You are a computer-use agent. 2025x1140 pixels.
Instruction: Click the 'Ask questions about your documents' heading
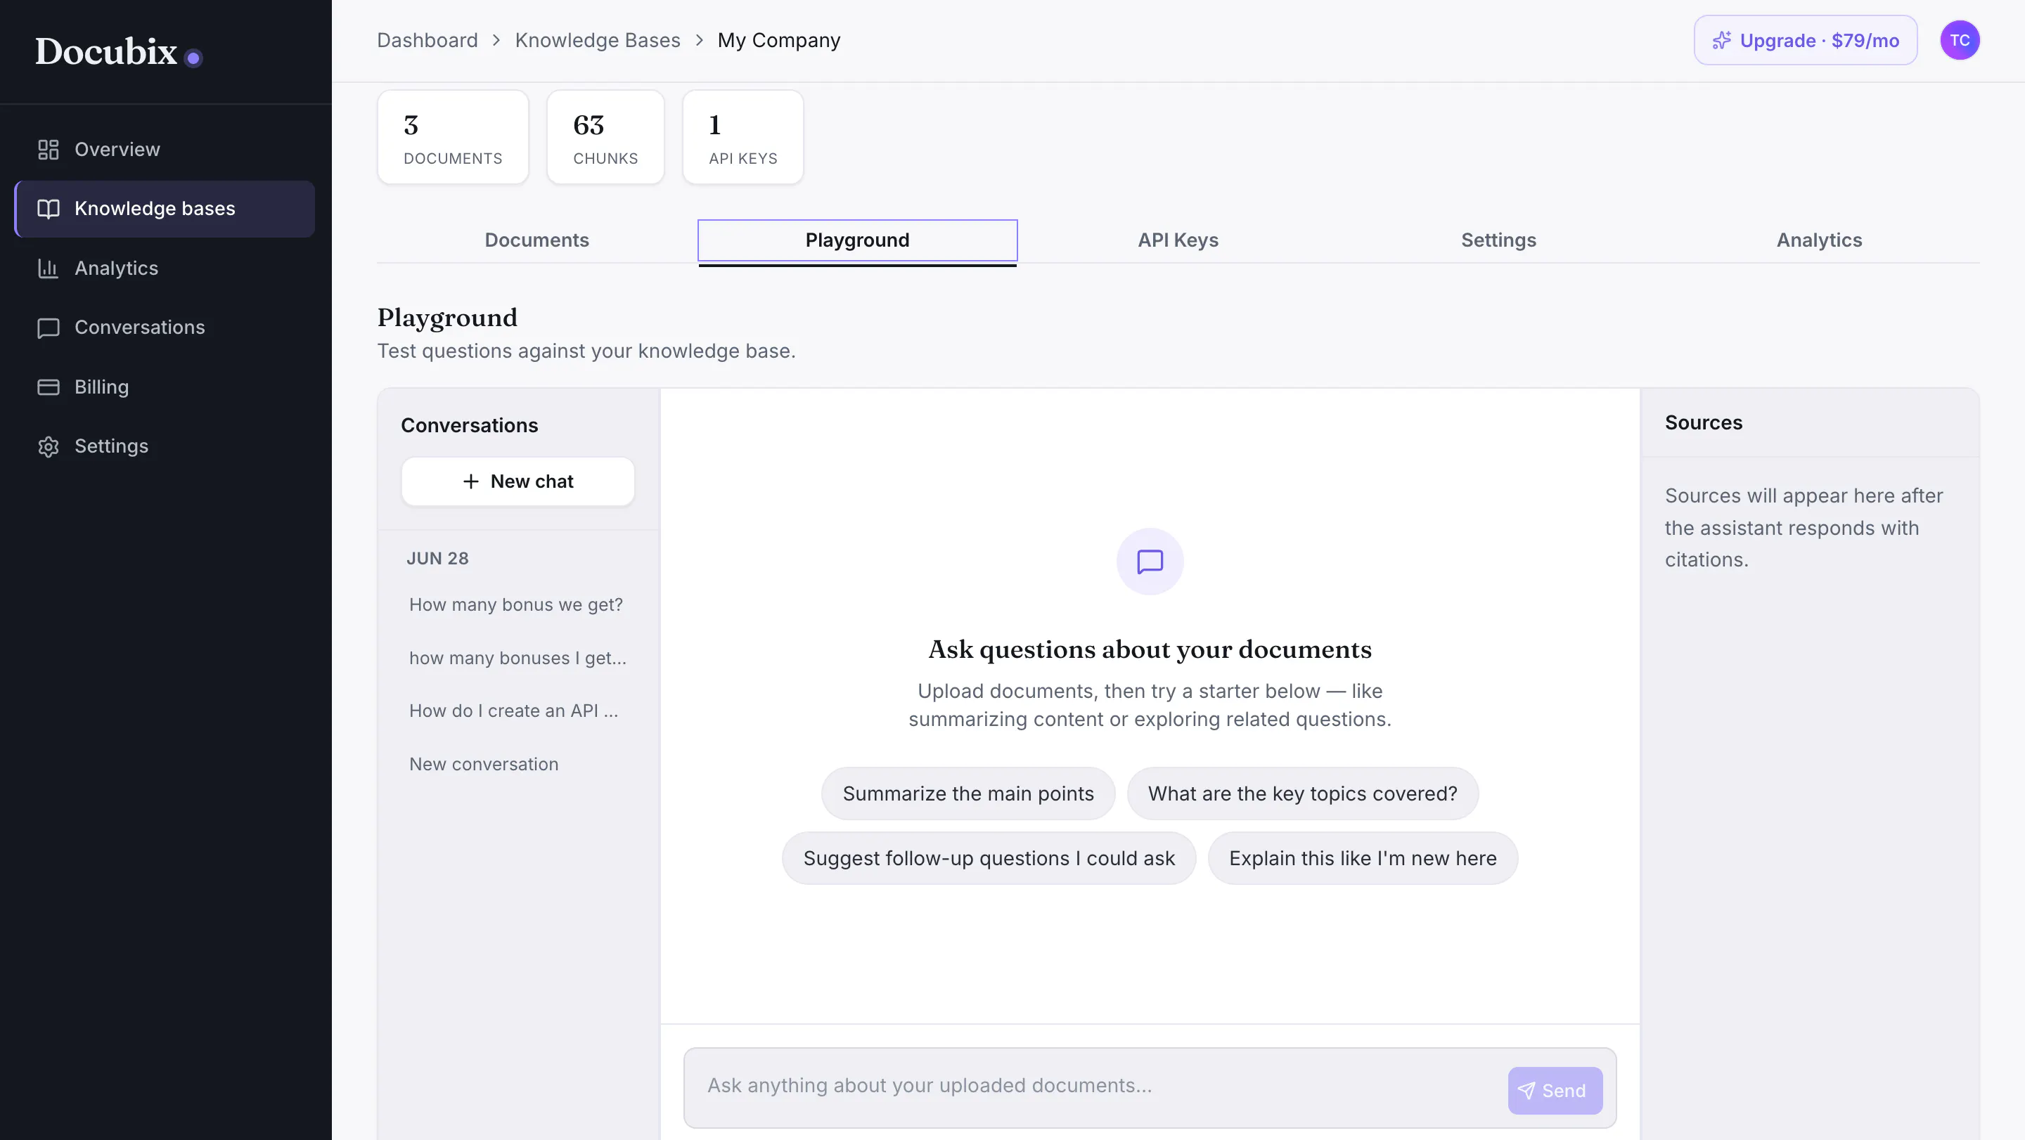coord(1150,649)
